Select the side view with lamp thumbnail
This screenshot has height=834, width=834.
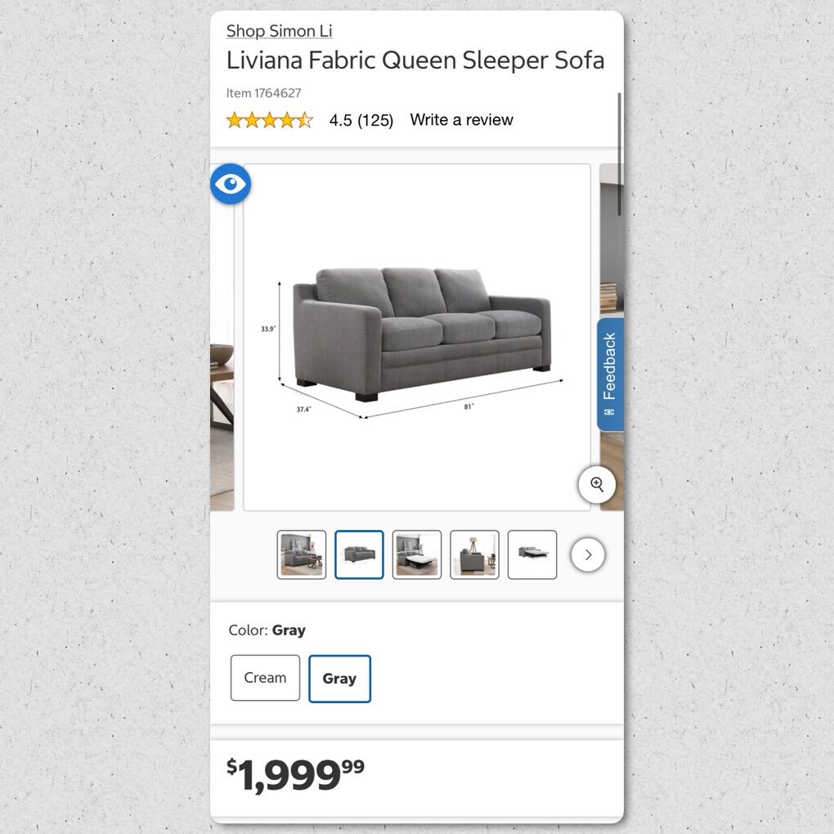[474, 554]
